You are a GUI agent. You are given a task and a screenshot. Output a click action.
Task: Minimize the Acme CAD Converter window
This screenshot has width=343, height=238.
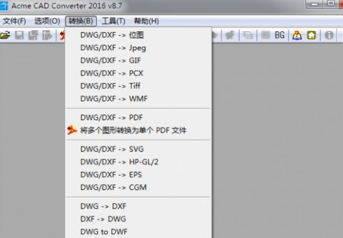[315, 4]
